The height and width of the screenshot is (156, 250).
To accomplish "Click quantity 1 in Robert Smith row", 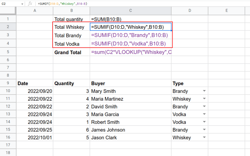I will pos(71,122).
